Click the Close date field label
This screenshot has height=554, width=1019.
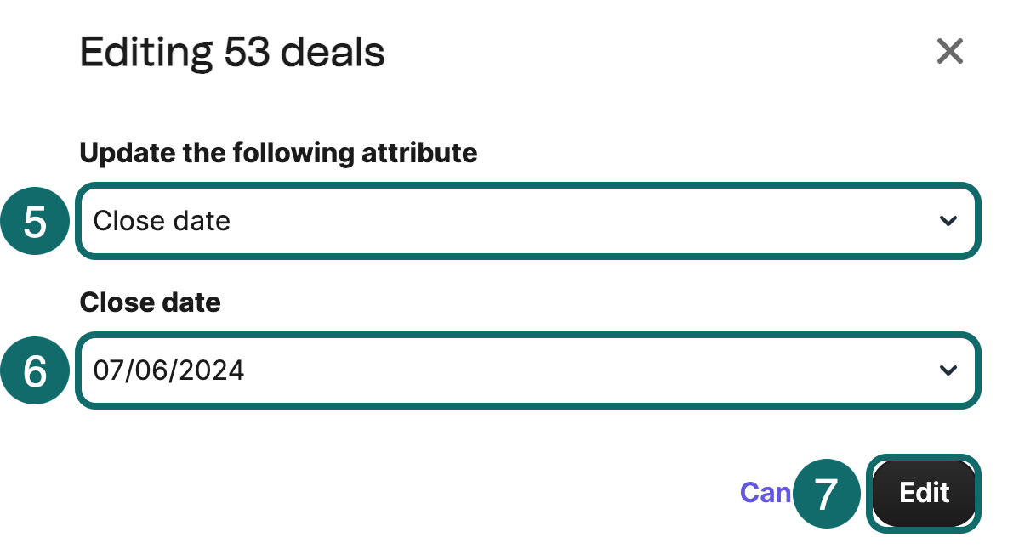point(150,302)
